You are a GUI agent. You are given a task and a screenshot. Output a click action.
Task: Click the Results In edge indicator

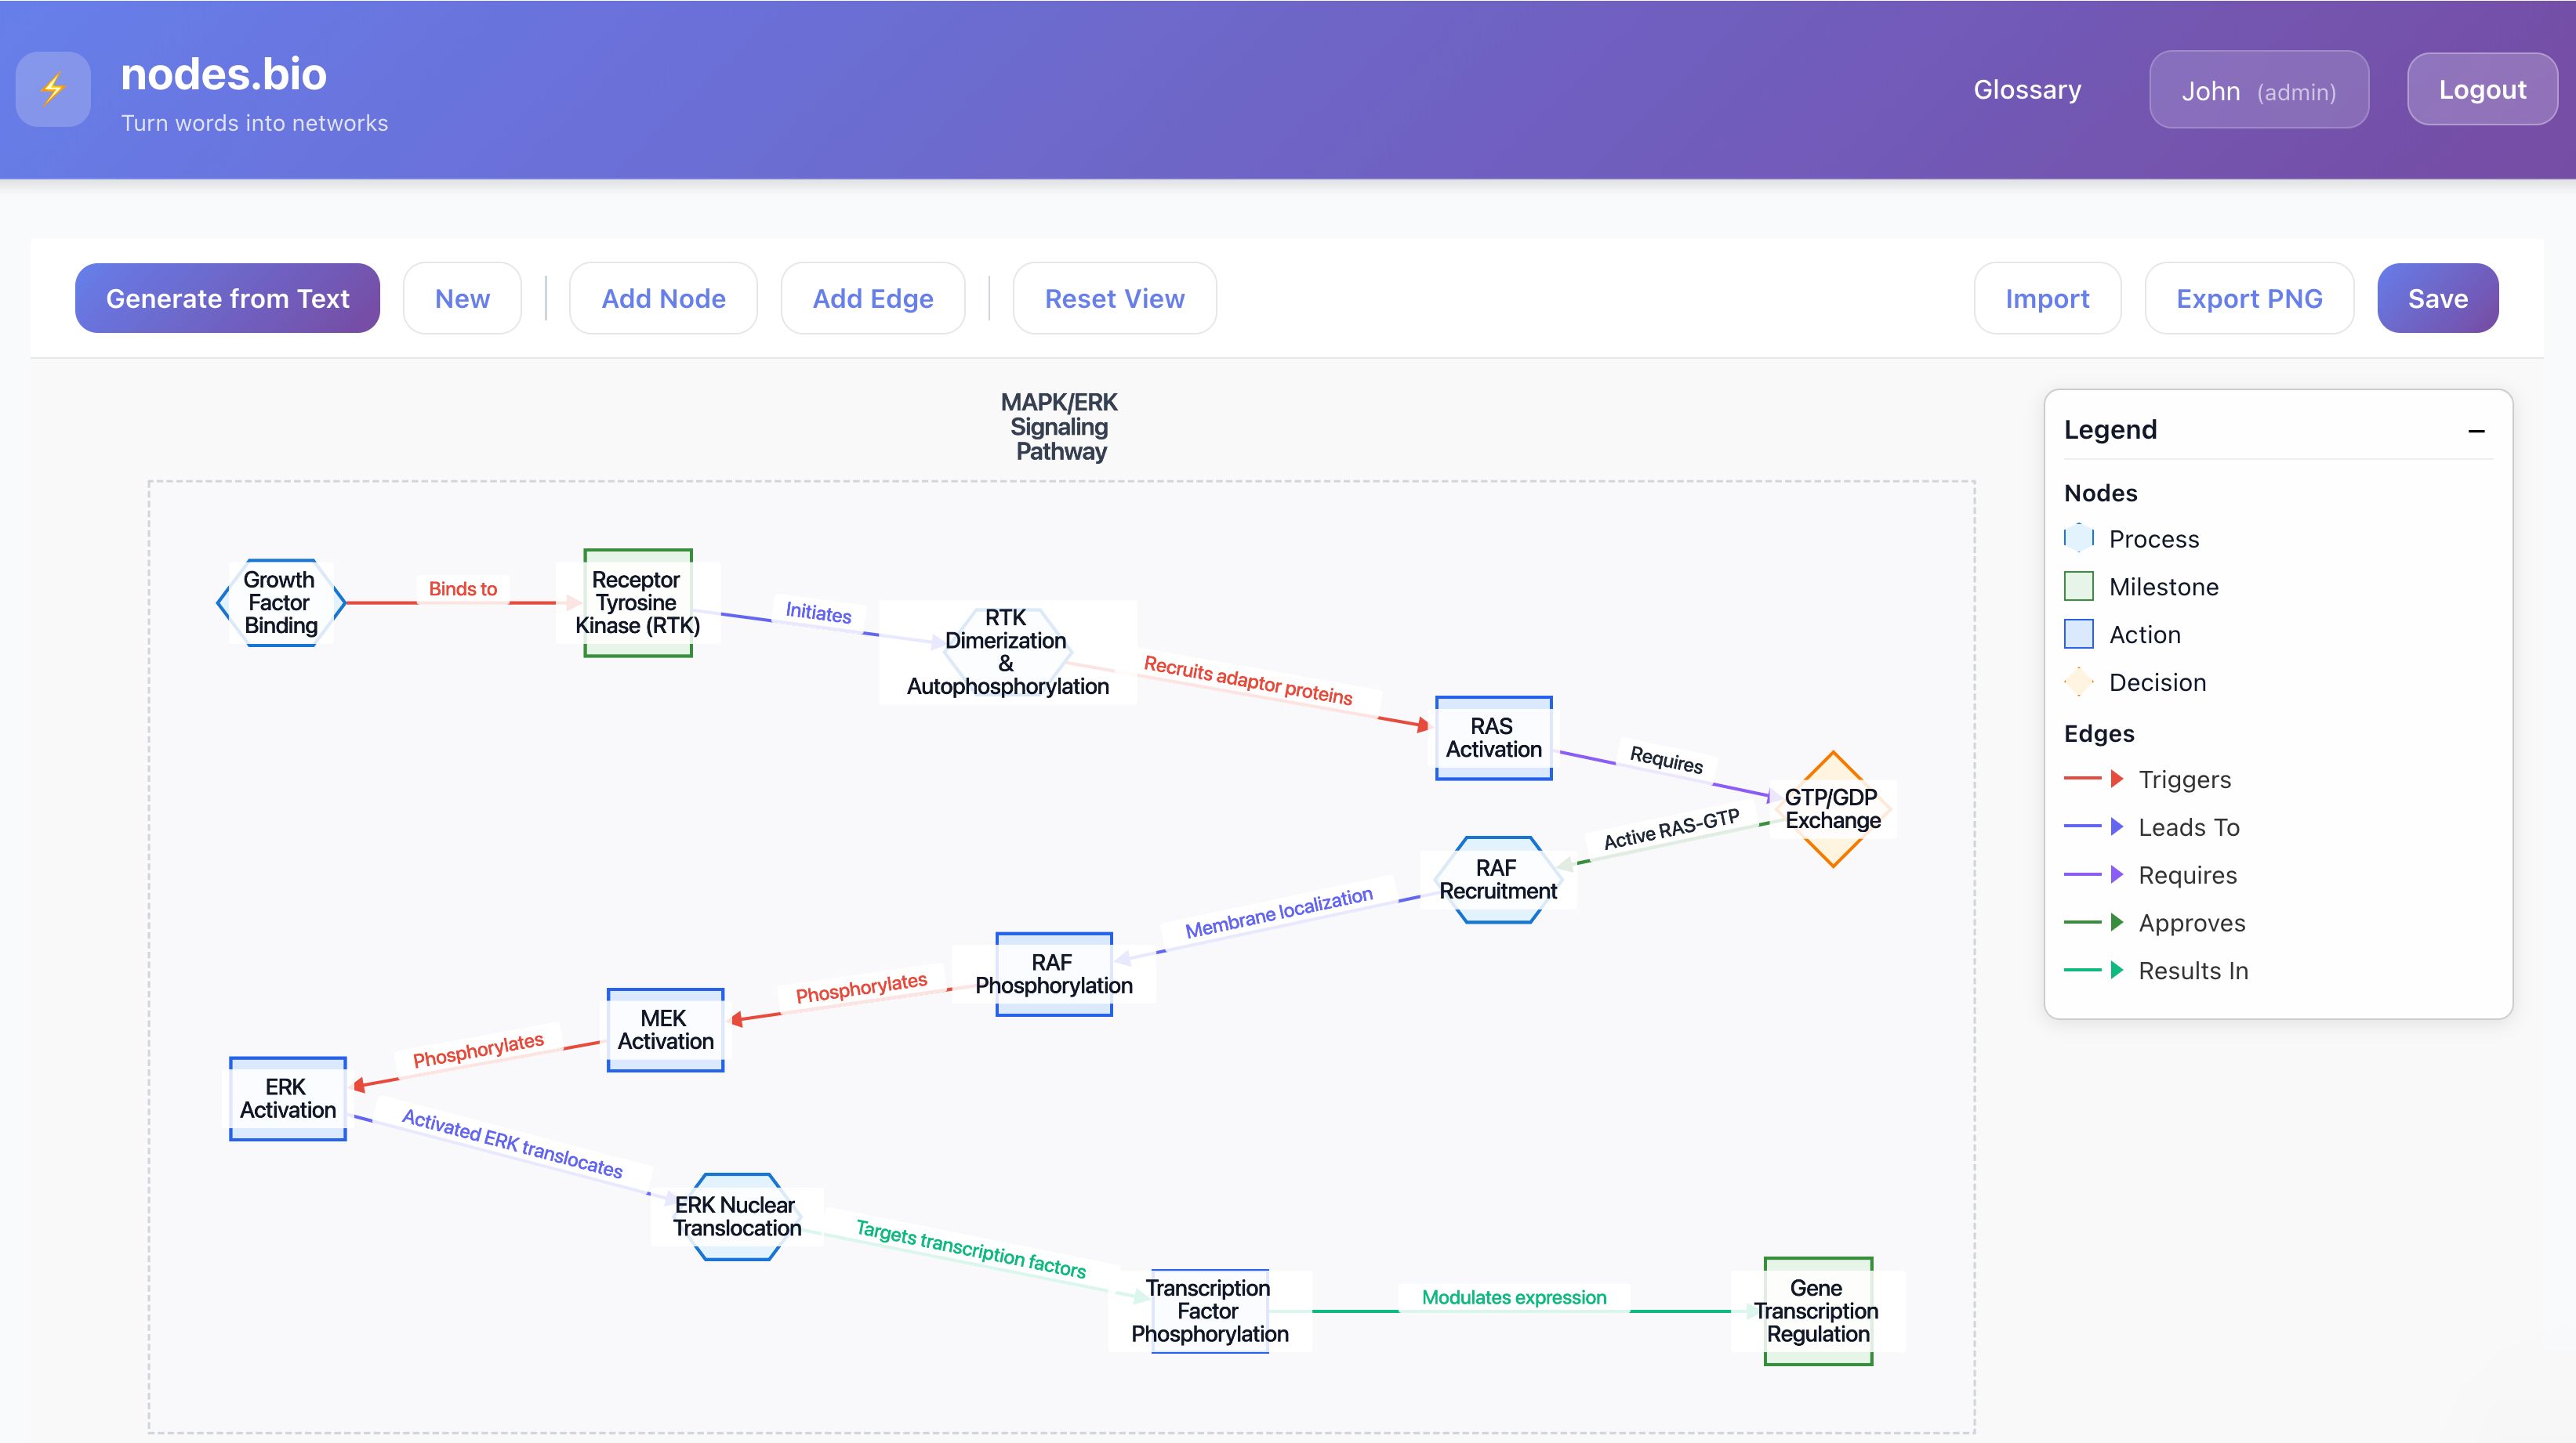pyautogui.click(x=2092, y=971)
